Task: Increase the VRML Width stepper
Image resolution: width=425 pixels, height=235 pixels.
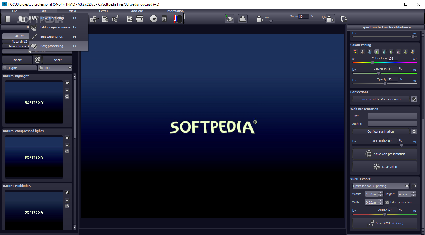Action: (x=381, y=193)
